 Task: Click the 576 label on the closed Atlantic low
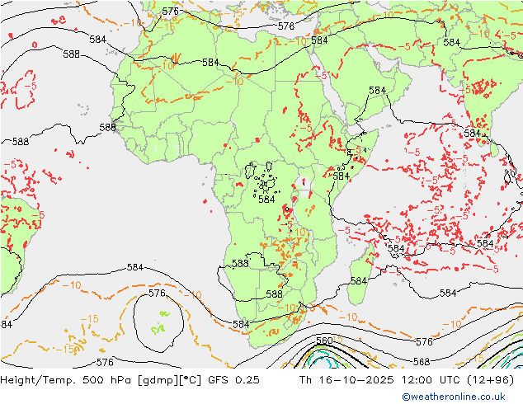pyautogui.click(x=157, y=293)
